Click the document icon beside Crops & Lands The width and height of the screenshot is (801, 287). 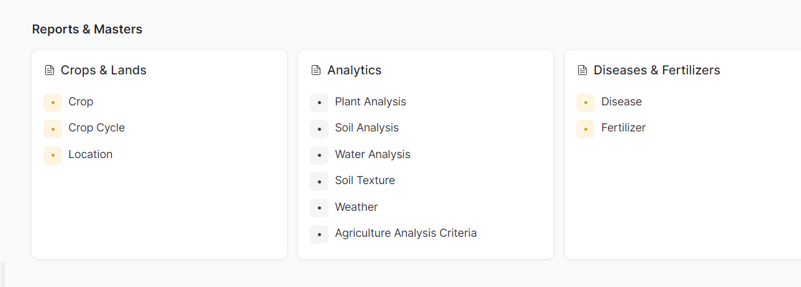[50, 71]
